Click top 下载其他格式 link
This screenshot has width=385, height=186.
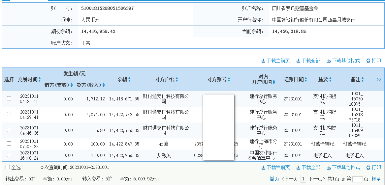[343, 61]
